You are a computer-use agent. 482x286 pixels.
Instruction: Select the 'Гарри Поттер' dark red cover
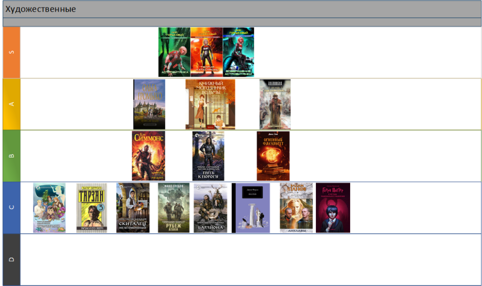(333, 208)
